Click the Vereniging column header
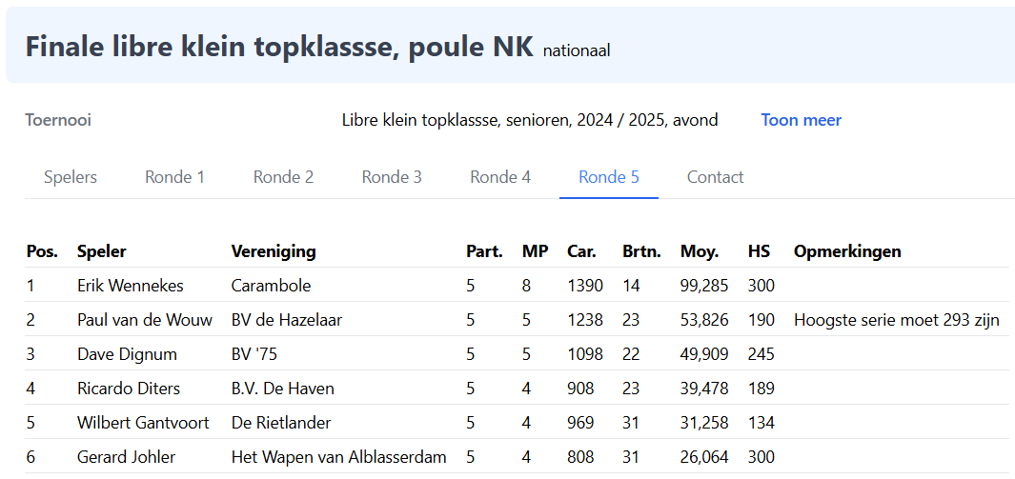 pos(274,251)
